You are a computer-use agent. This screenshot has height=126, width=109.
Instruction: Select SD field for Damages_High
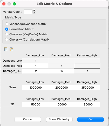(x=87, y=104)
